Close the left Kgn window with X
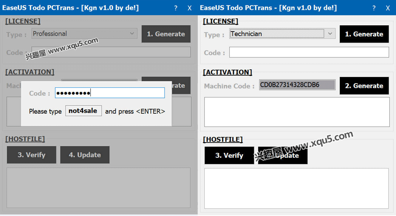The height and width of the screenshot is (216, 396). [190, 8]
